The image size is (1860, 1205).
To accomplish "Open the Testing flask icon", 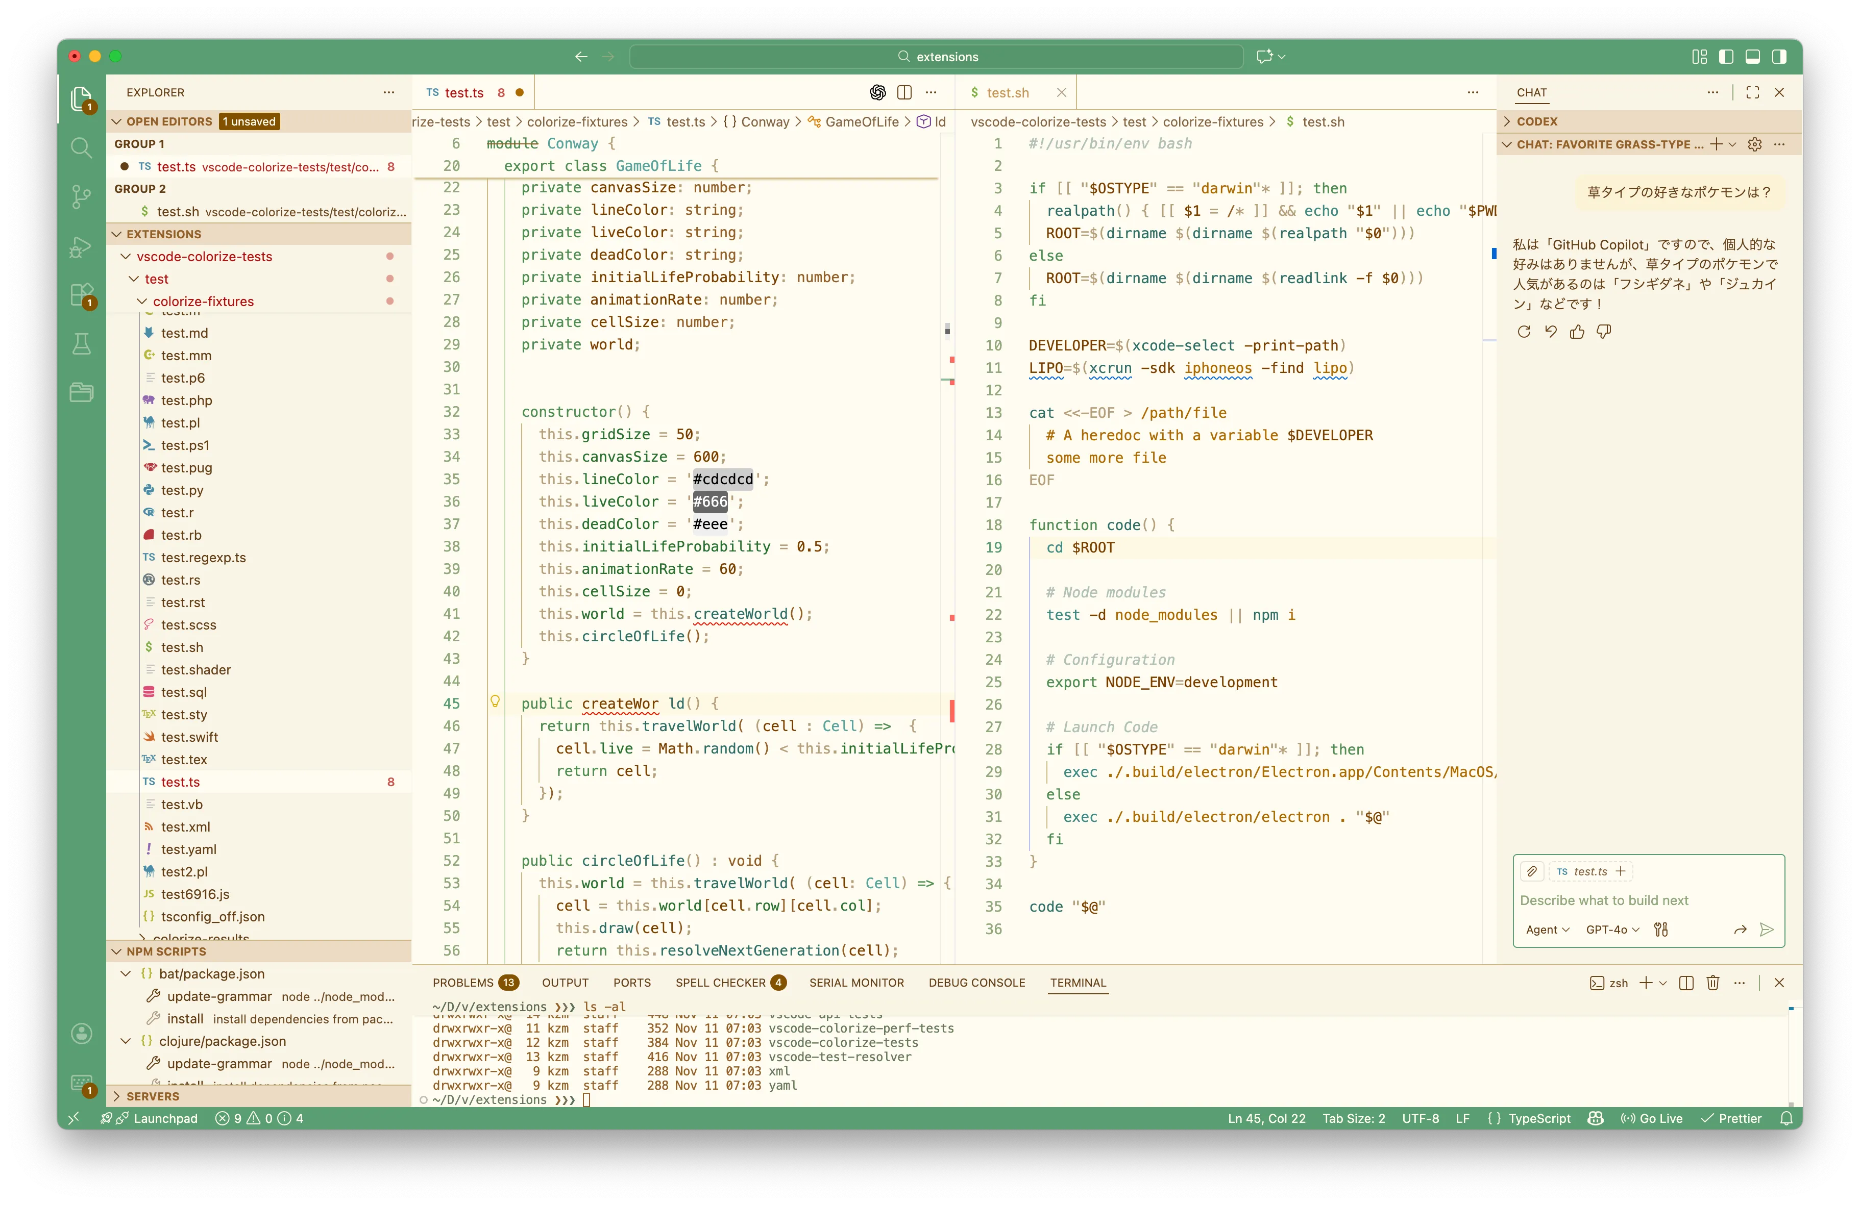I will click(81, 344).
